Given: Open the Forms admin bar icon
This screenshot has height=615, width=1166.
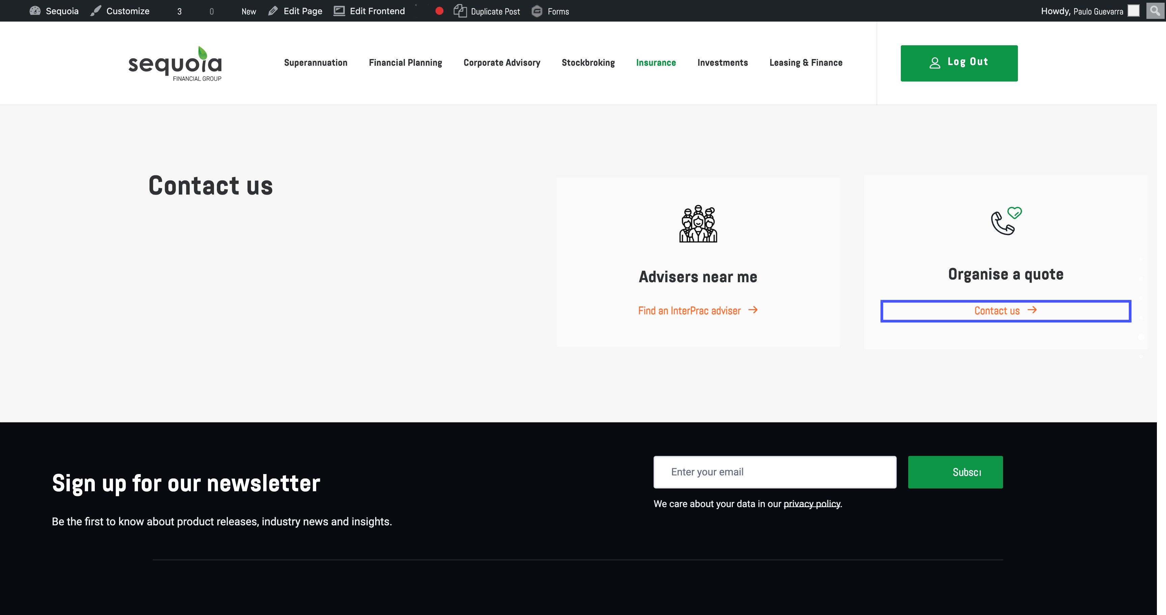Looking at the screenshot, I should 537,11.
